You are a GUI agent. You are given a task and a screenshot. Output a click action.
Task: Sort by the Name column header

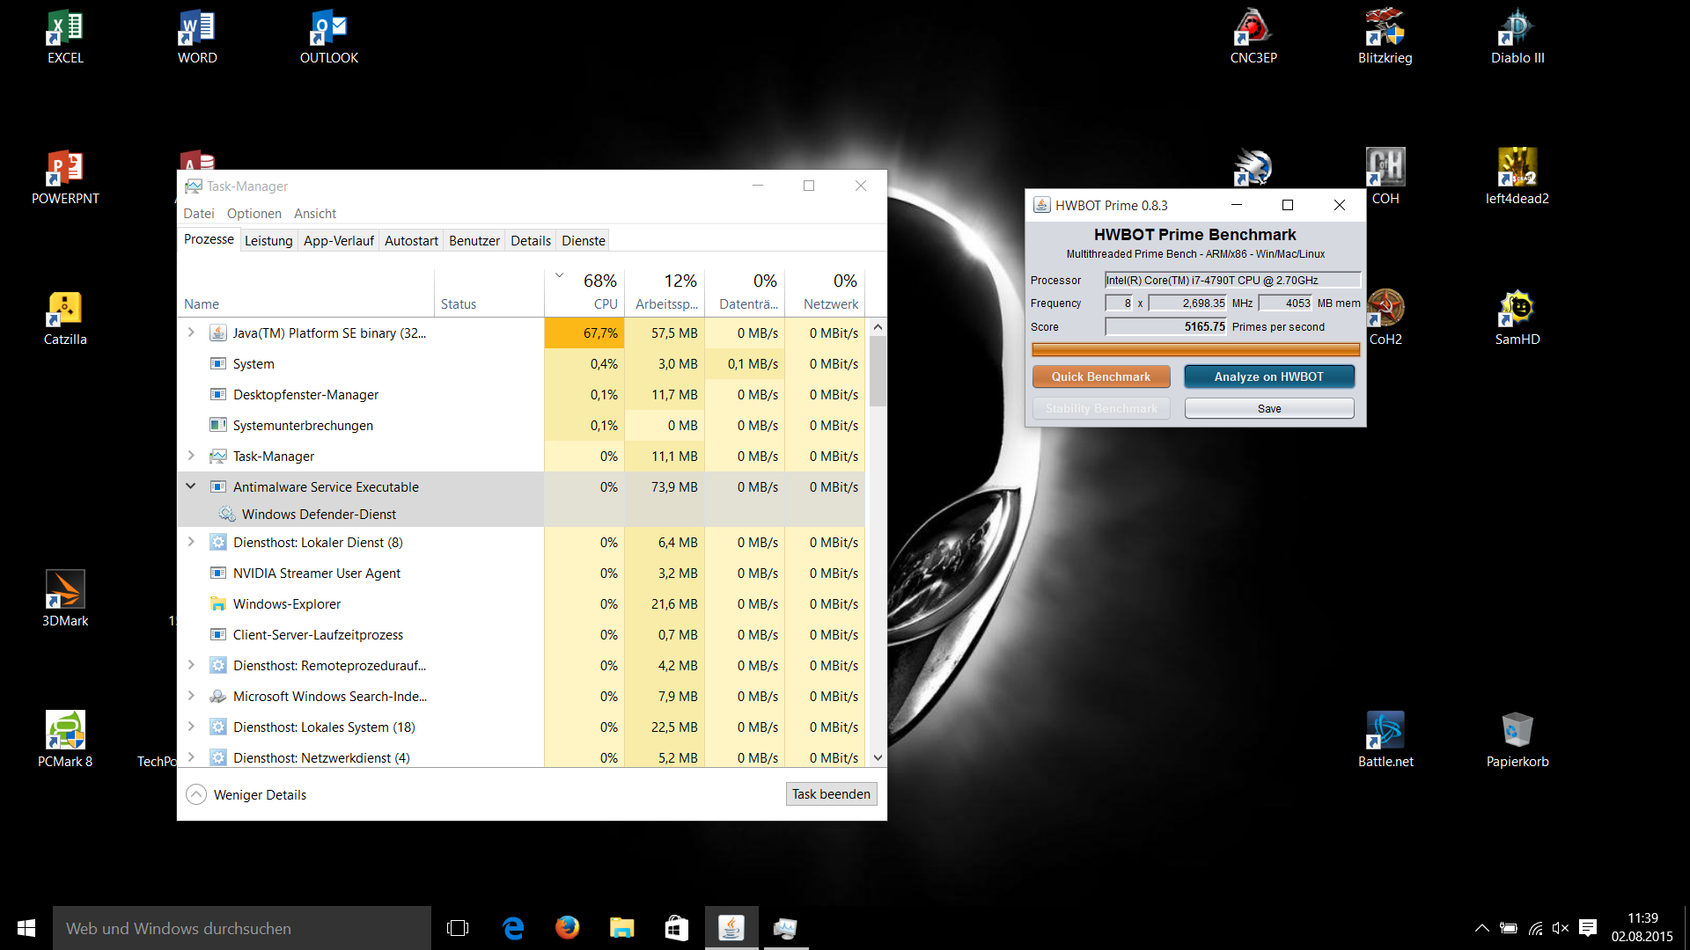305,292
